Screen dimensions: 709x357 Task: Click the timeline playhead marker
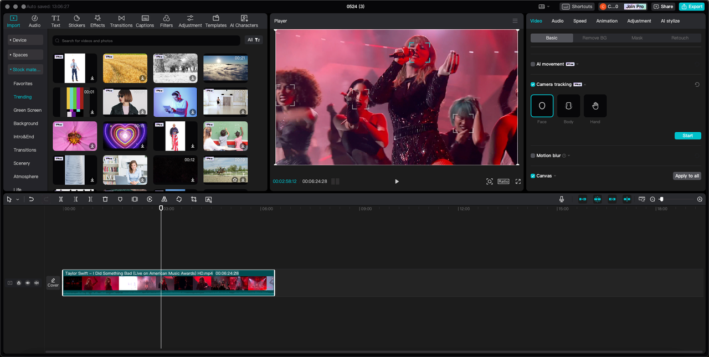161,208
